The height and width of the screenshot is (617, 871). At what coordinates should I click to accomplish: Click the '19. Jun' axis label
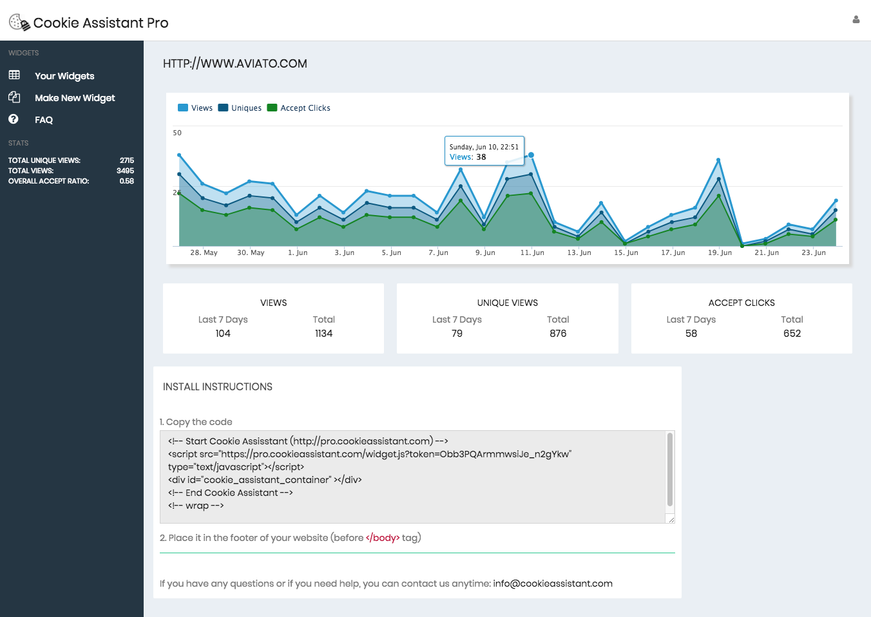pyautogui.click(x=720, y=252)
